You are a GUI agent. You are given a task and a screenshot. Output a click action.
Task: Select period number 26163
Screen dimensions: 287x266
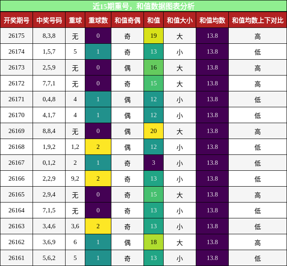(16, 226)
